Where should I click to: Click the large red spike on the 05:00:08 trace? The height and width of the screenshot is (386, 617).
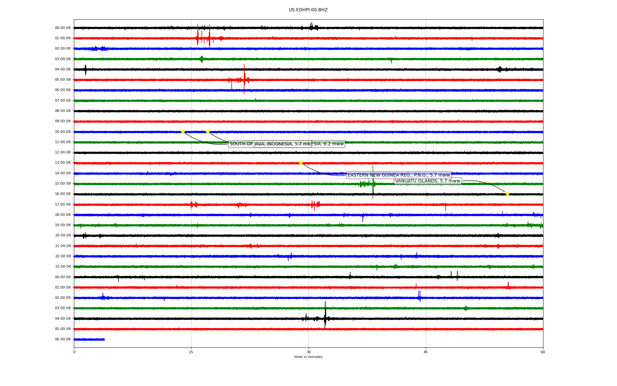244,79
